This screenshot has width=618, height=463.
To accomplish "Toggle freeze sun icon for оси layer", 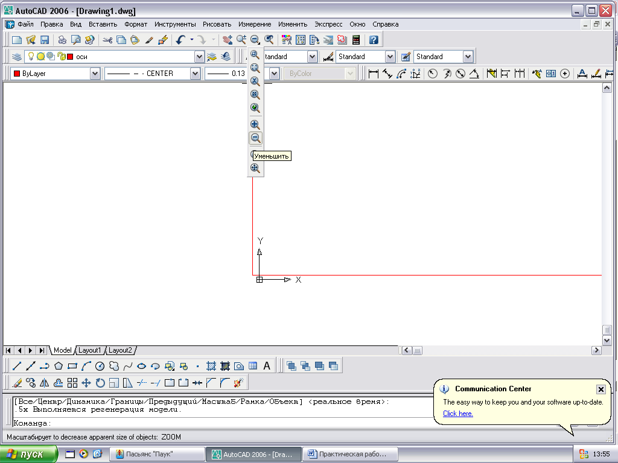I will click(x=40, y=57).
